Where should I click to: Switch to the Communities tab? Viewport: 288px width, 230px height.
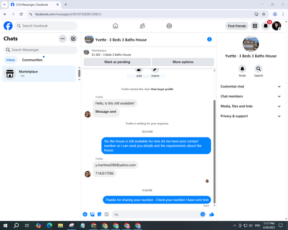click(32, 60)
